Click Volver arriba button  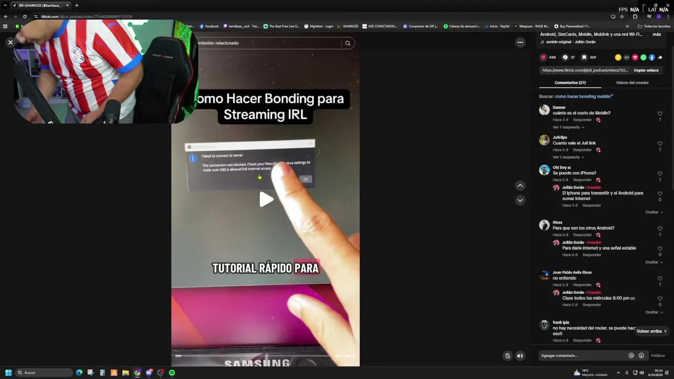(x=652, y=331)
